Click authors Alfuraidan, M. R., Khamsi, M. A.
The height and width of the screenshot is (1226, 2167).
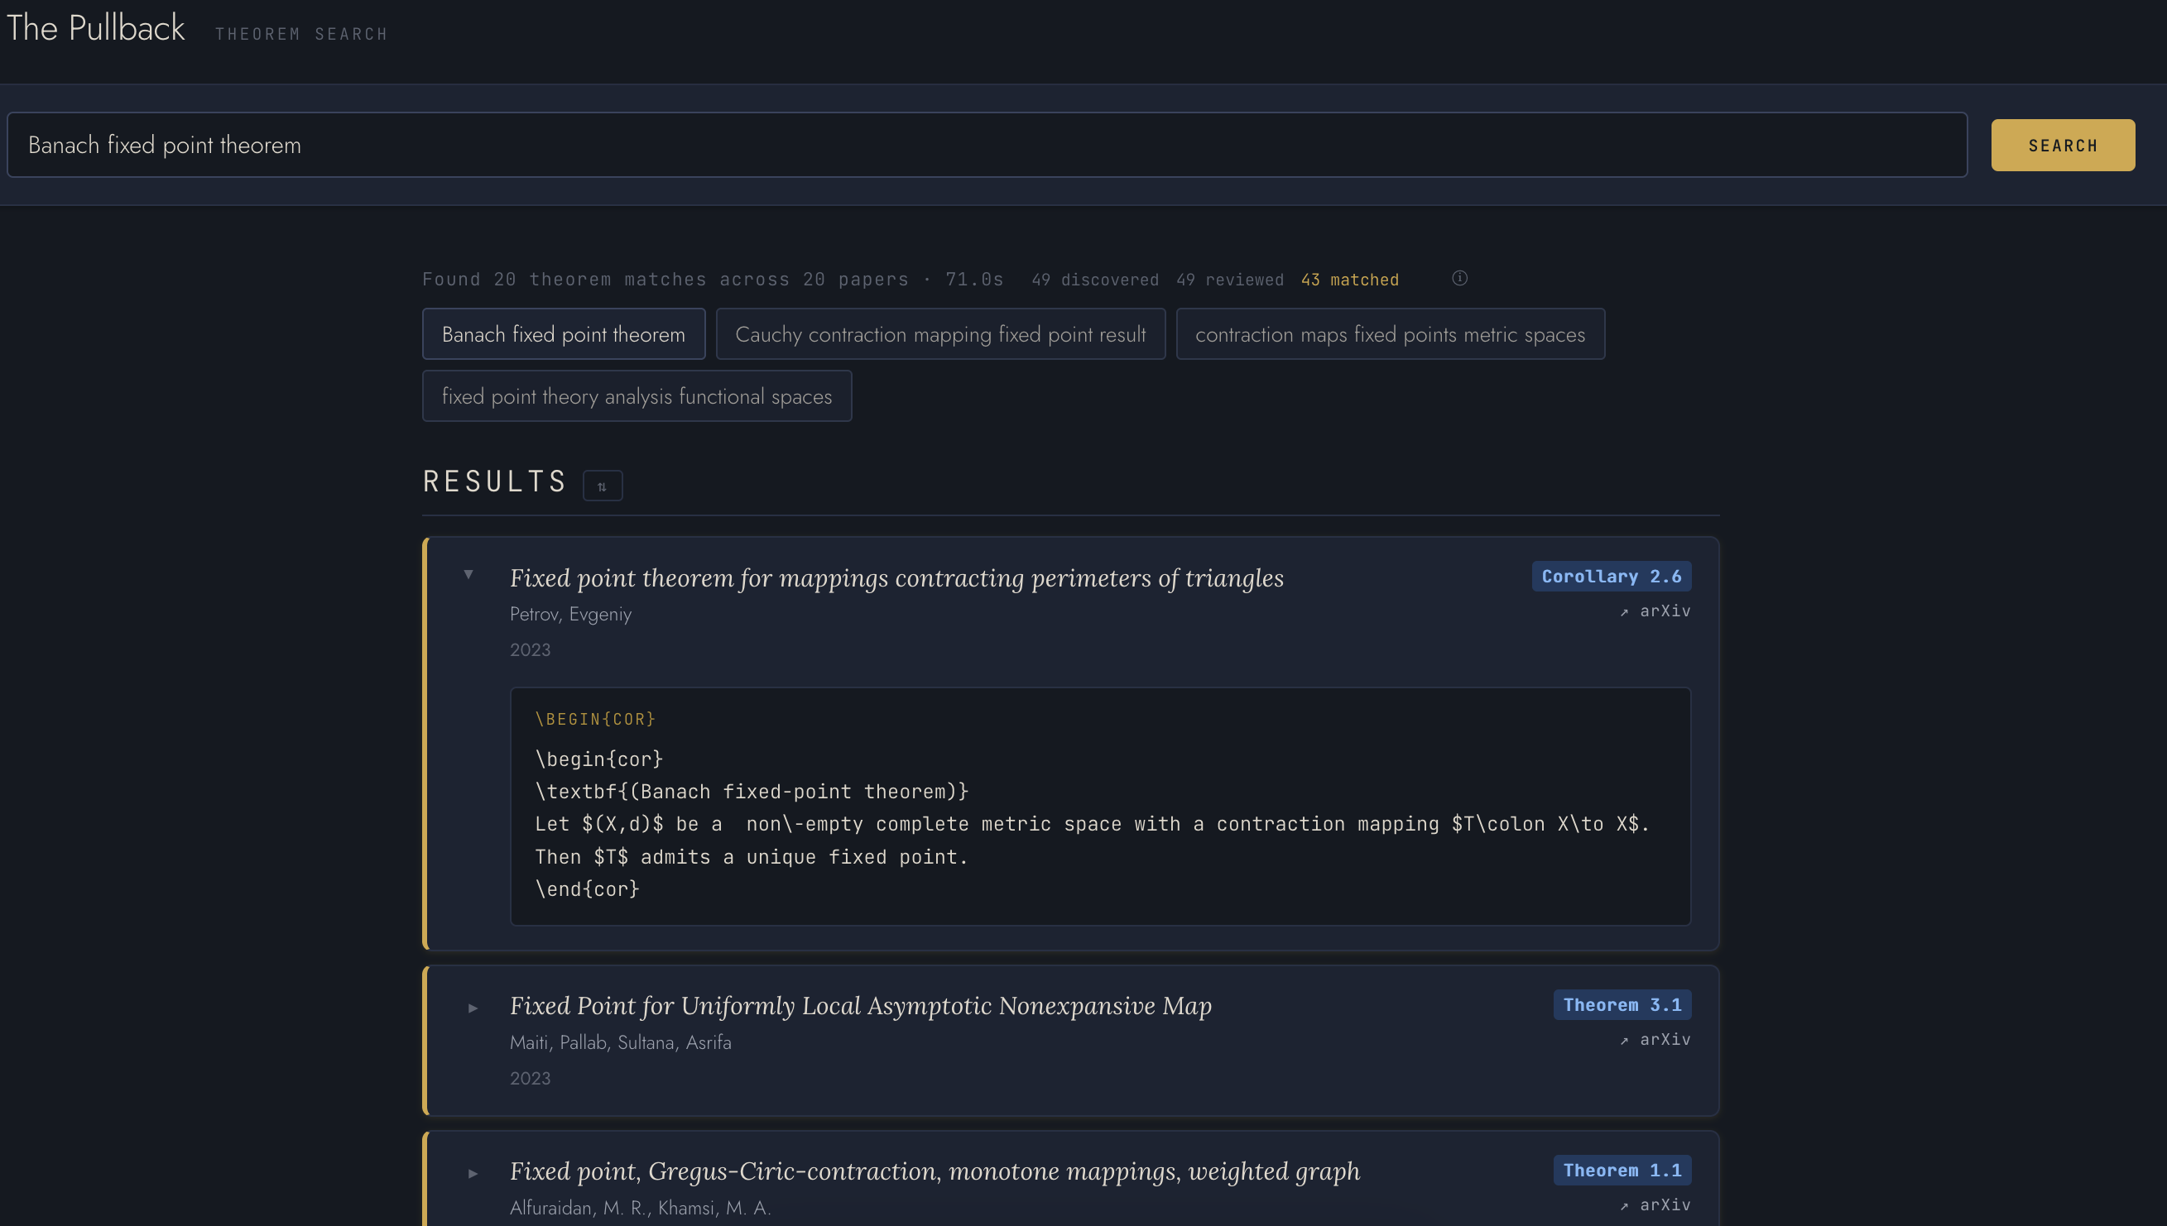pyautogui.click(x=641, y=1208)
